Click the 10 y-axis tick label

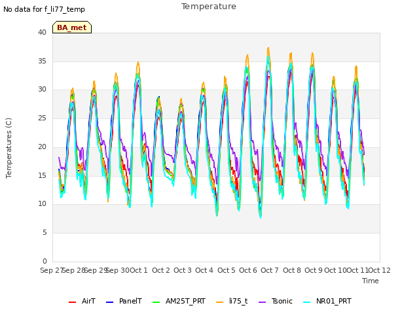coord(42,203)
